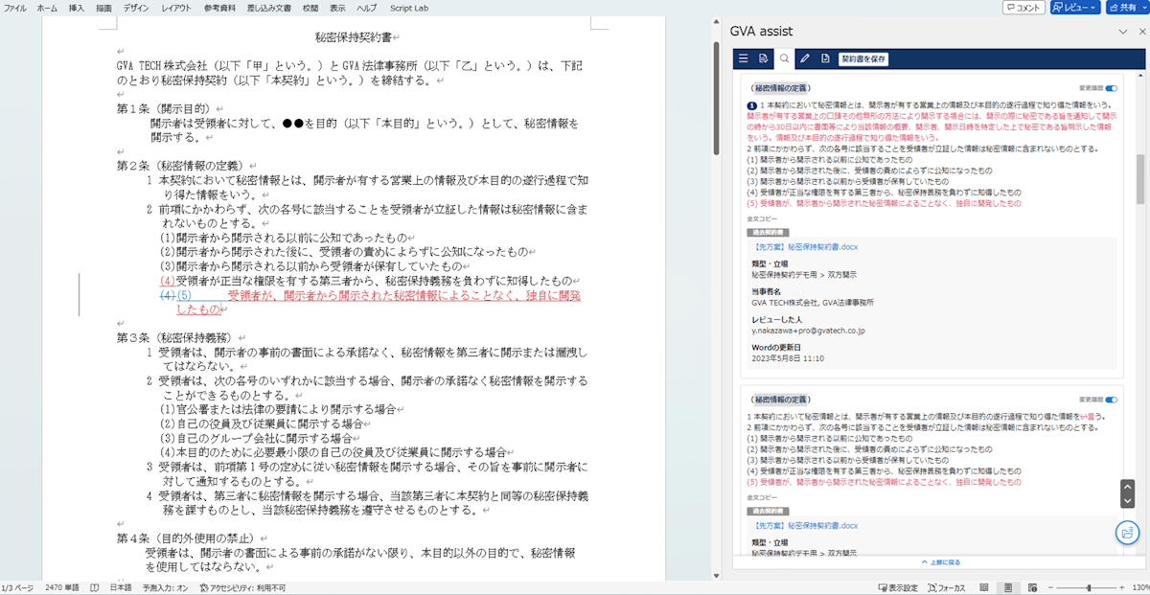Switch to the ホーム ribbon tab
The width and height of the screenshot is (1150, 595).
46,8
